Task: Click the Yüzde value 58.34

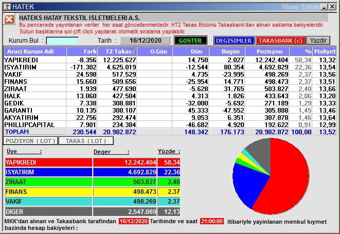Action: 172,163
